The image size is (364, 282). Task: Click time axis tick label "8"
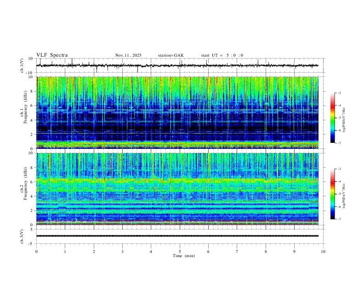(x=266, y=252)
